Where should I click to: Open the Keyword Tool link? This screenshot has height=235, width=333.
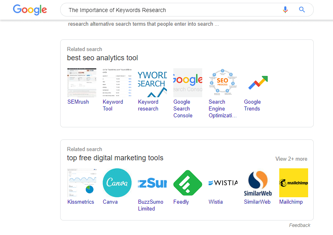click(113, 105)
